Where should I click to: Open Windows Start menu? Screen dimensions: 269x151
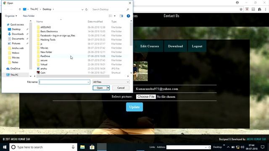[5, 147]
